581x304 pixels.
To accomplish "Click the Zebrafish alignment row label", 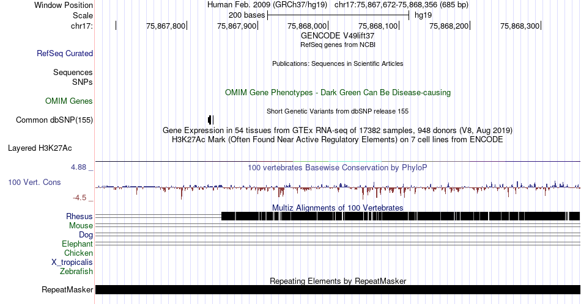I will click(x=76, y=271).
